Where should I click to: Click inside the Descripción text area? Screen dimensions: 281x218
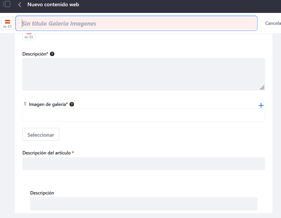pos(143,74)
